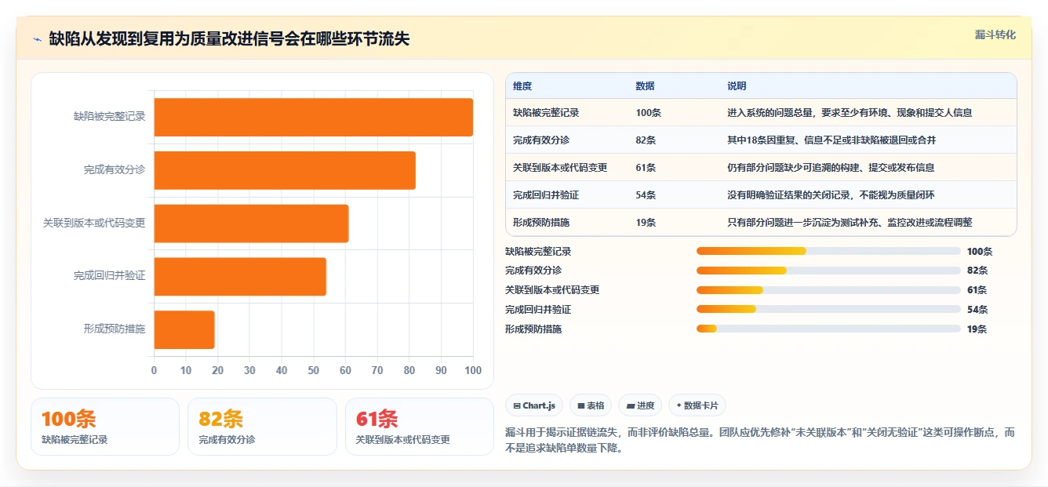Select the 进度 tag chip
This screenshot has width=1048, height=487.
coord(640,405)
